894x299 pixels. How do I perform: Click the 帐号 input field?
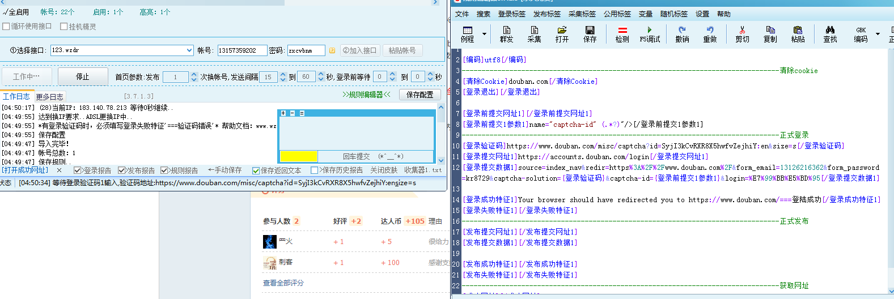click(x=242, y=50)
